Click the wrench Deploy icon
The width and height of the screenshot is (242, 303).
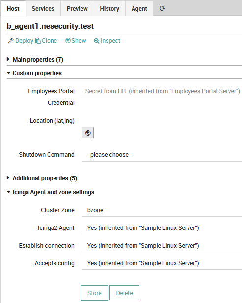(11, 41)
